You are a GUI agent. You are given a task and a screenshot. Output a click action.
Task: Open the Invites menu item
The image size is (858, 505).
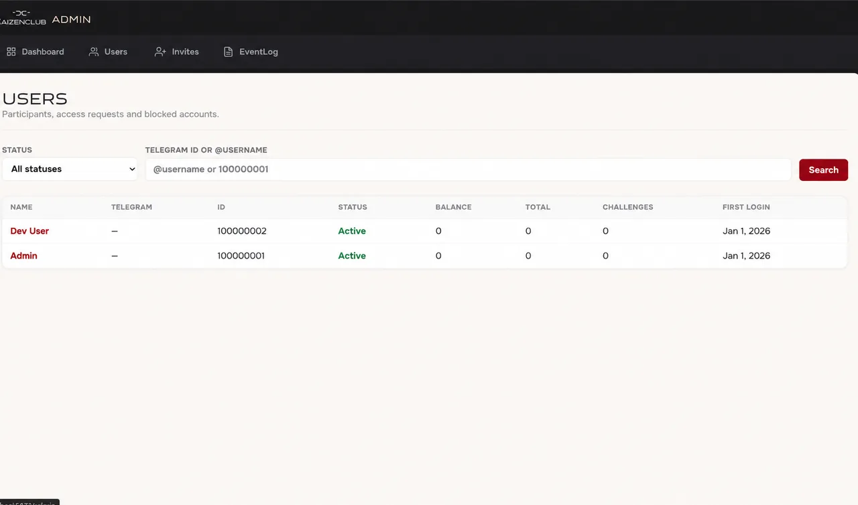[x=177, y=52]
